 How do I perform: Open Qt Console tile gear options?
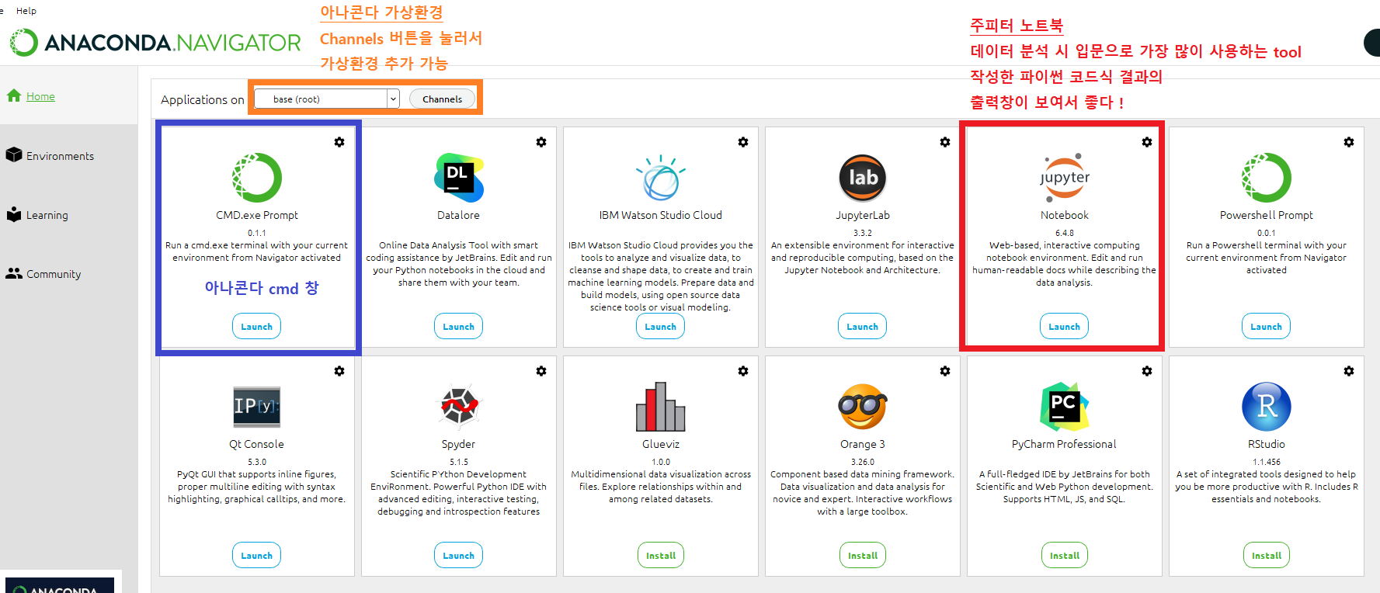(339, 371)
